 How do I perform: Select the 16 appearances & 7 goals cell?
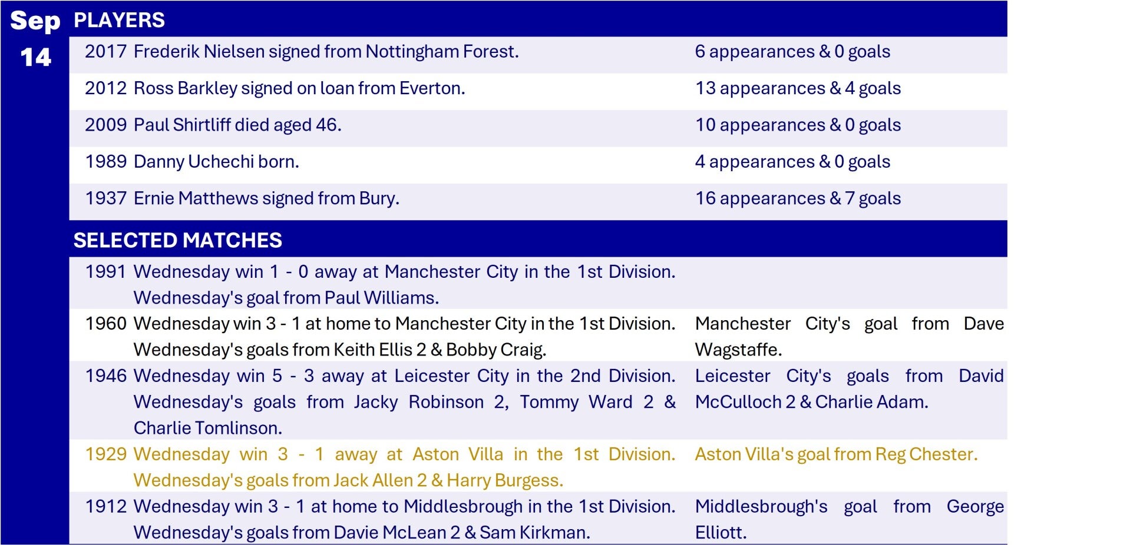point(798,198)
